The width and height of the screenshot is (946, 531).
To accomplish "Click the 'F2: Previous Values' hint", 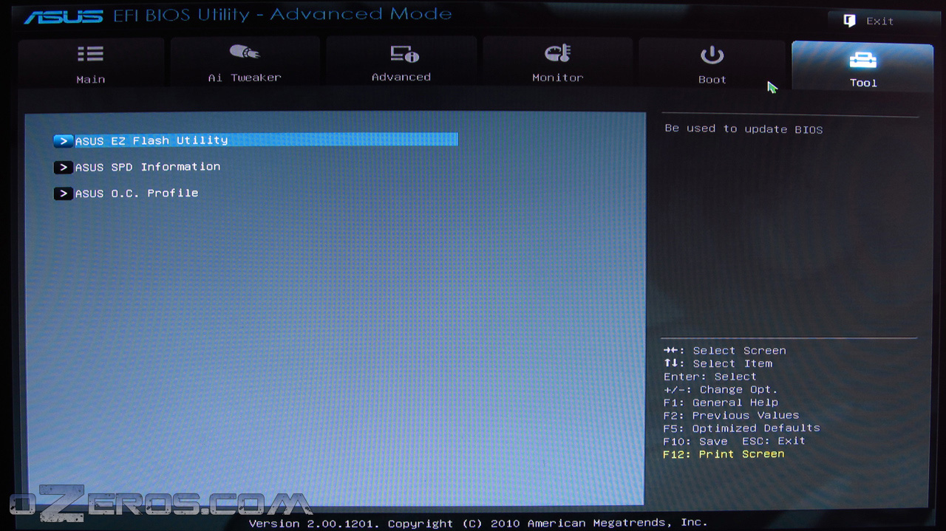I will pyautogui.click(x=731, y=415).
